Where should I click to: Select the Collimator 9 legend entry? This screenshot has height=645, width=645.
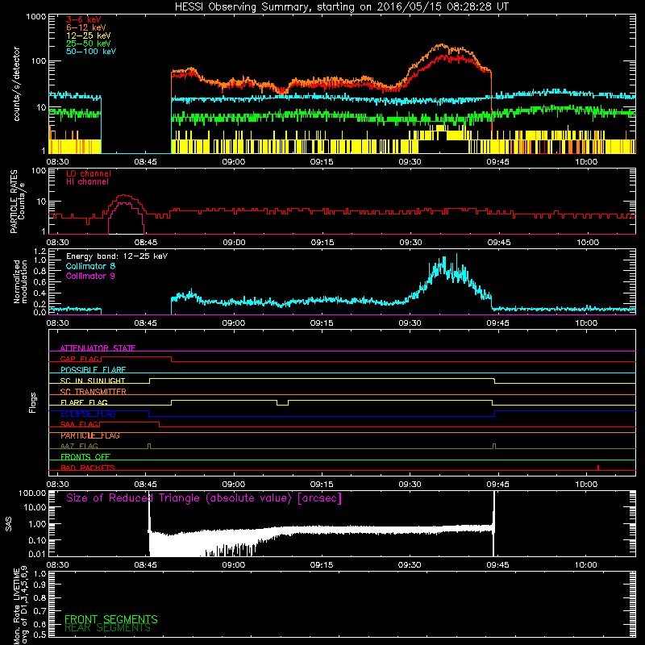90,276
